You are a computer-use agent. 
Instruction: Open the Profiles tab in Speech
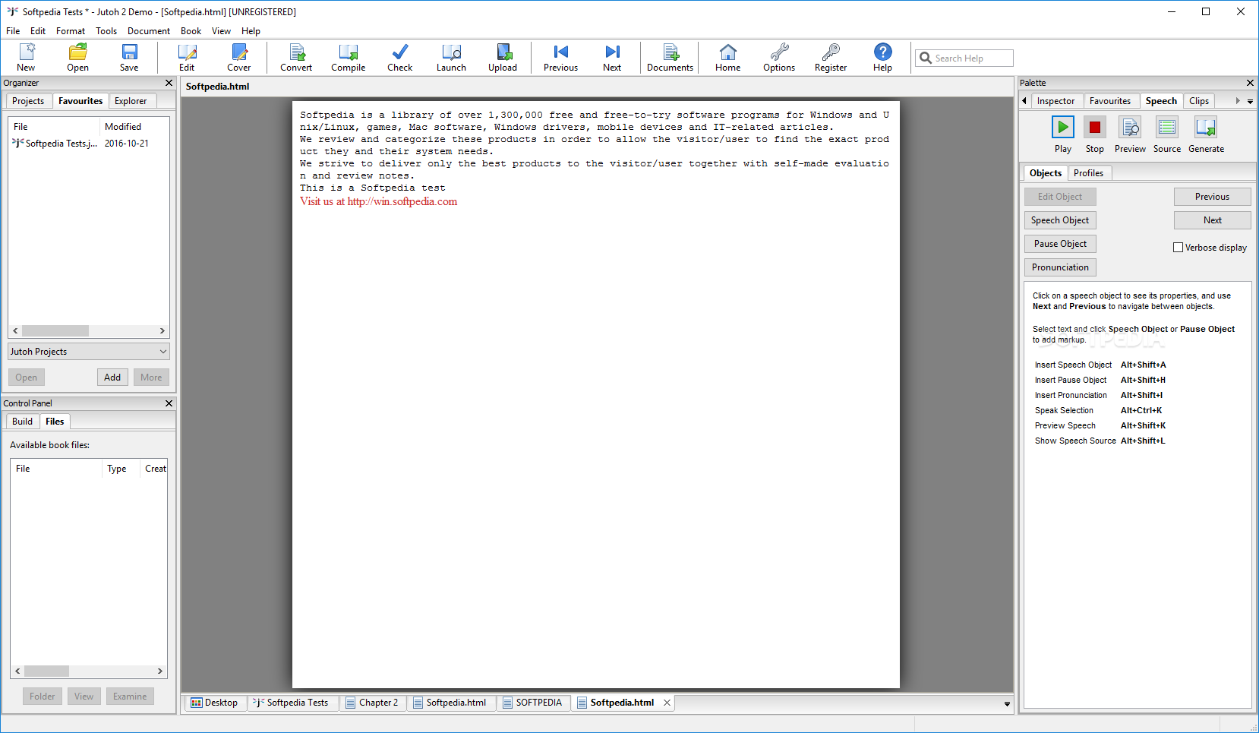1088,173
